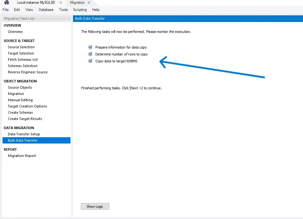The height and width of the screenshot is (219, 303).
Task: Open the Scripting menu
Action: point(80,10)
